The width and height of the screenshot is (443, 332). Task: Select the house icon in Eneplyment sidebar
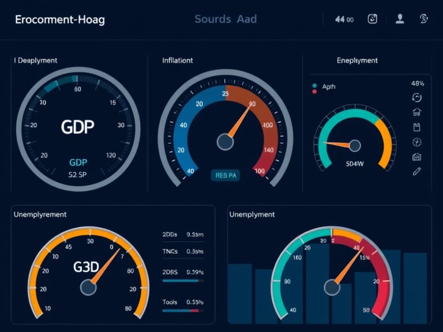(x=416, y=112)
